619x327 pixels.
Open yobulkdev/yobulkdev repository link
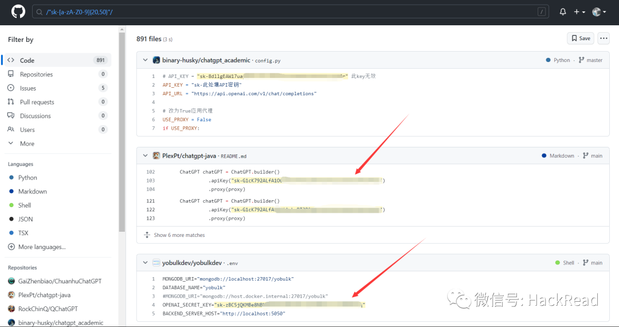[x=192, y=263]
